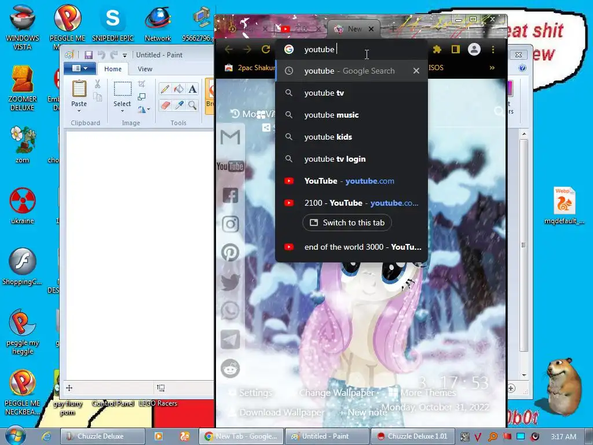The image size is (593, 445).
Task: Open the Reddit shortcut in sidebar
Action: coord(230,368)
